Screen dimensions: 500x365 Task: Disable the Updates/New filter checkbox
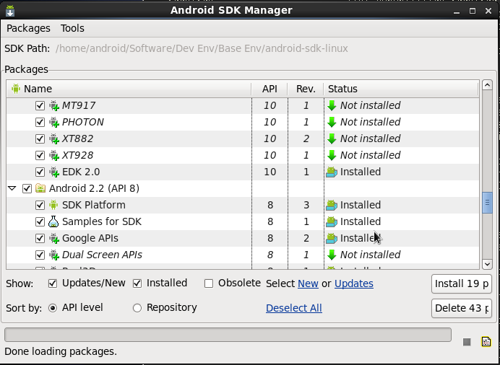click(53, 283)
